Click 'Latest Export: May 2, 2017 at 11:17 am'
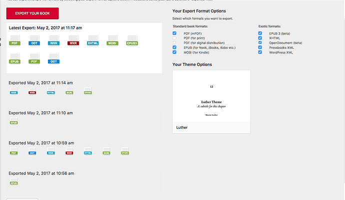Image resolution: width=345 pixels, height=200 pixels. [x=45, y=28]
